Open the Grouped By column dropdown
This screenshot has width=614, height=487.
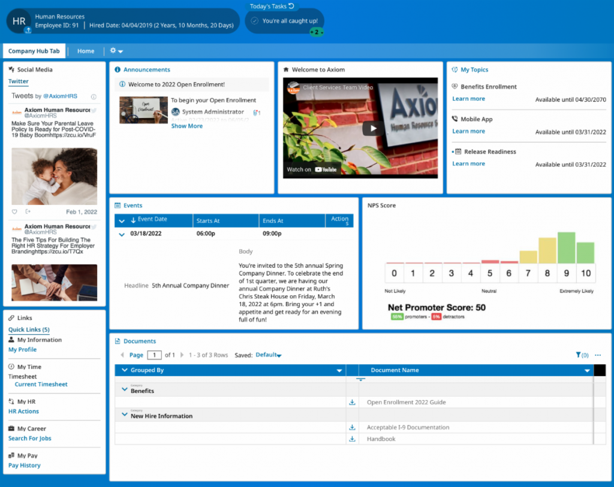coord(339,370)
